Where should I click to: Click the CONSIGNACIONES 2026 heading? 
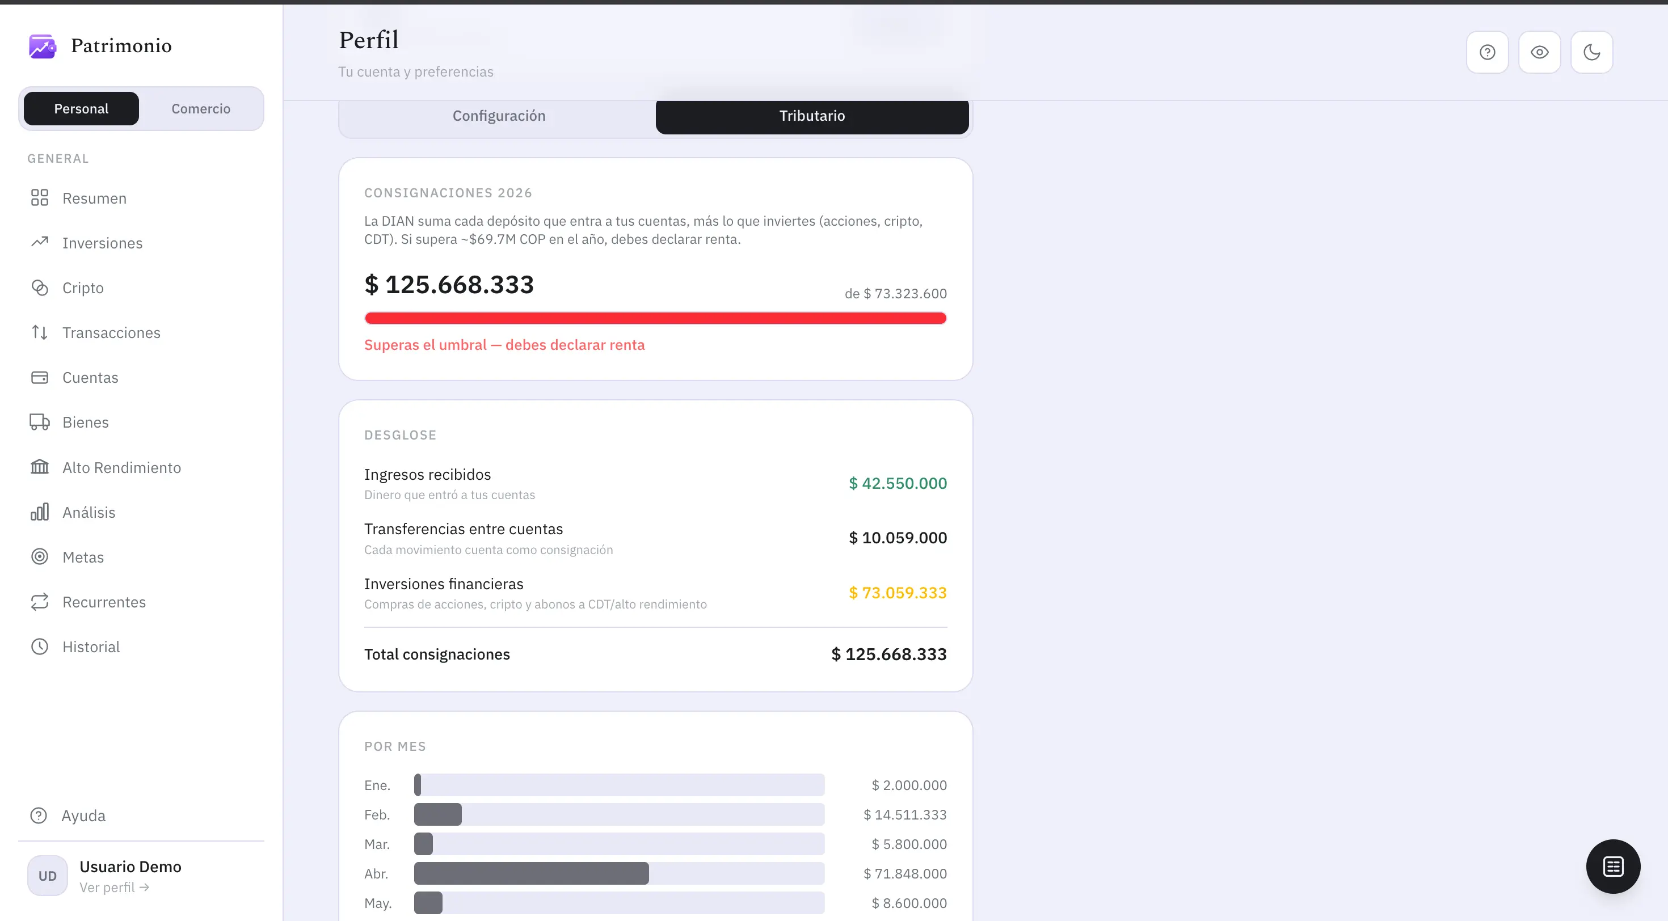click(448, 193)
